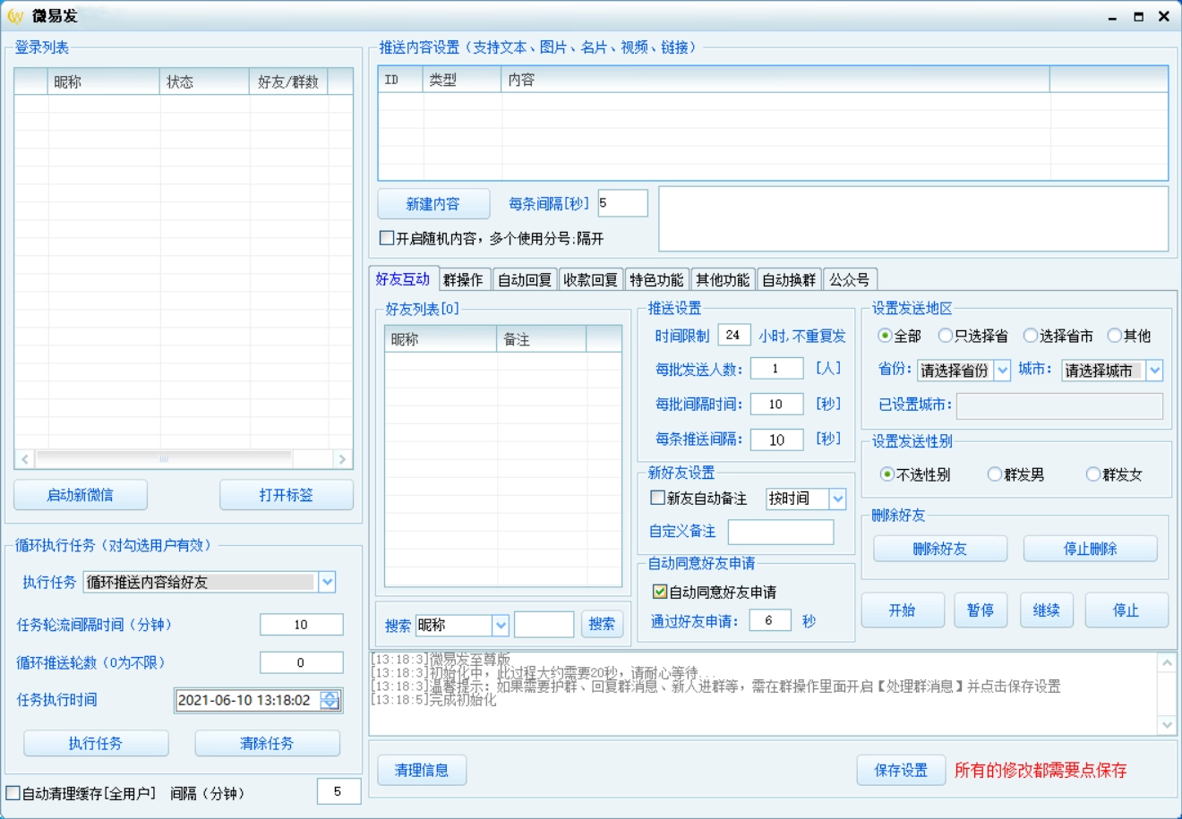Click the log panel scroll-down arrow
Image resolution: width=1182 pixels, height=819 pixels.
(1167, 724)
